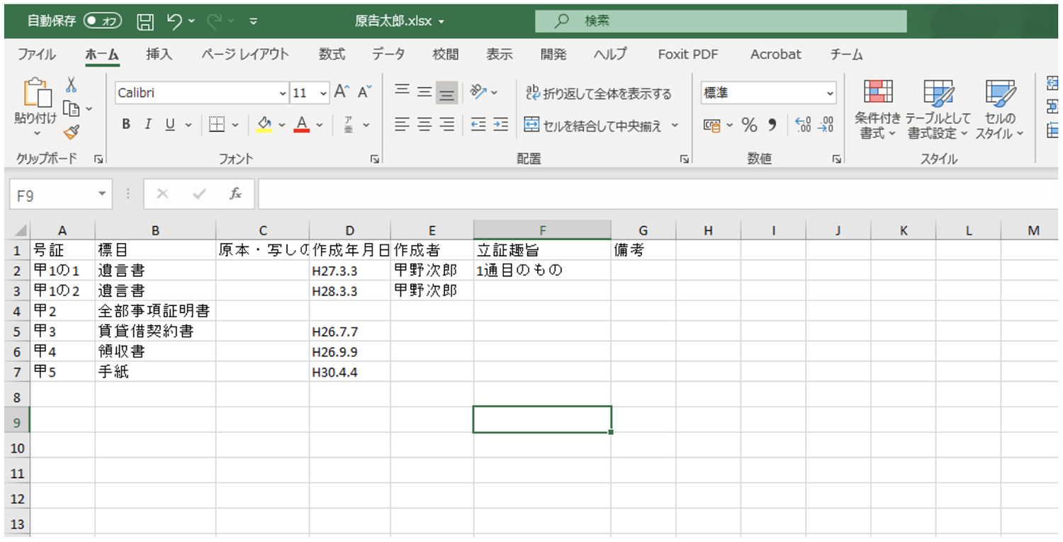The width and height of the screenshot is (1063, 542).
Task: Click the Percent Style icon
Action: [x=750, y=125]
